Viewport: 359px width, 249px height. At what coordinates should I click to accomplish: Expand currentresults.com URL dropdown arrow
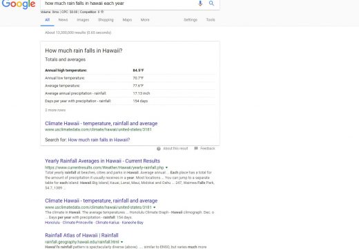pyautogui.click(x=166, y=167)
